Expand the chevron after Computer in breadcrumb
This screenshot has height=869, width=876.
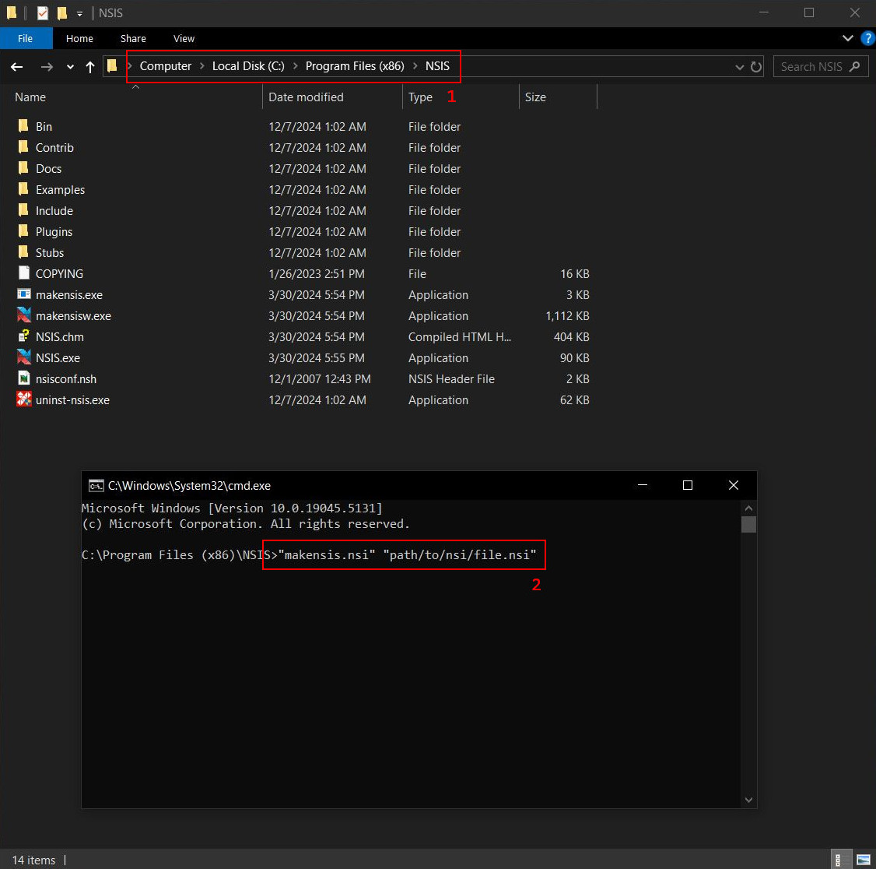(x=201, y=66)
